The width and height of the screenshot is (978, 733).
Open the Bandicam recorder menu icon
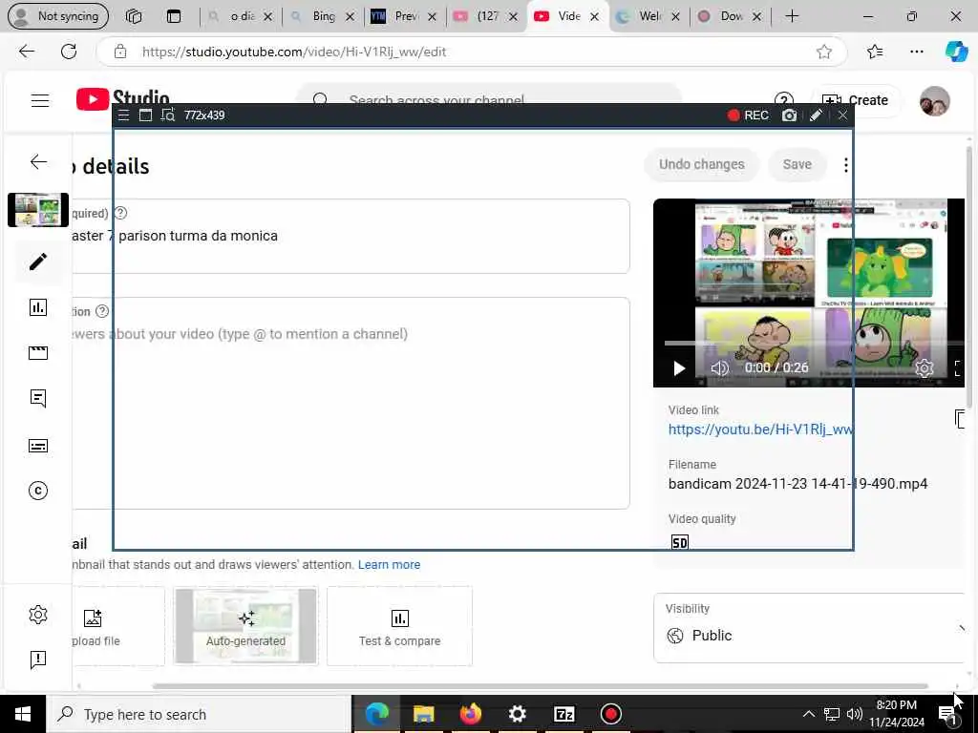click(123, 115)
